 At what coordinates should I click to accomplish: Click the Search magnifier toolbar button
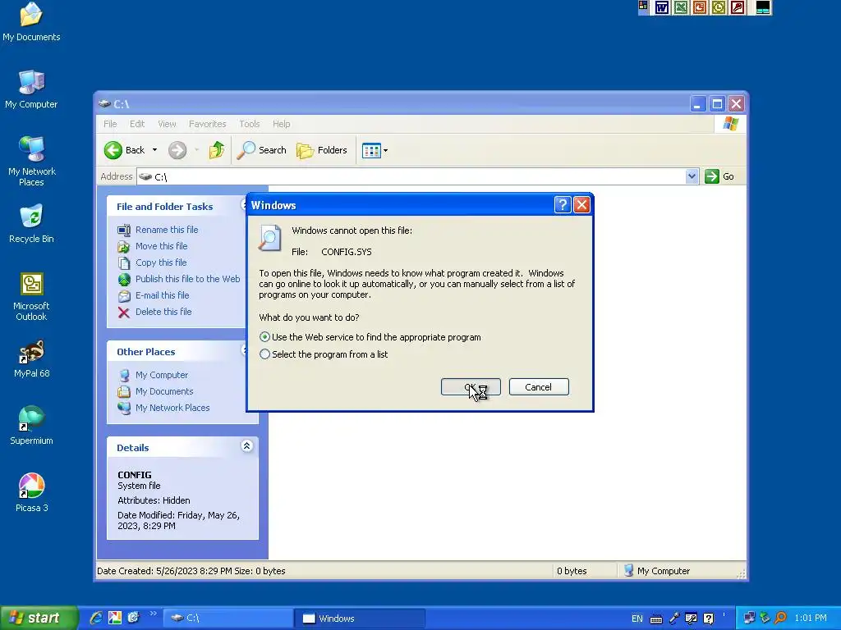pyautogui.click(x=262, y=150)
